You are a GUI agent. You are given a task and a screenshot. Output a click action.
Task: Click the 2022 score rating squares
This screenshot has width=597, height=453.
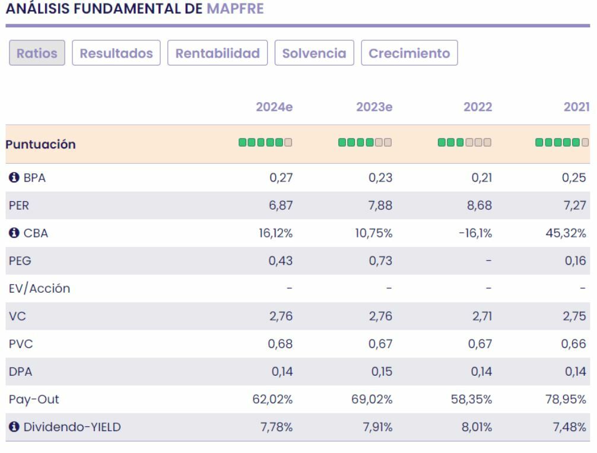coord(464,143)
